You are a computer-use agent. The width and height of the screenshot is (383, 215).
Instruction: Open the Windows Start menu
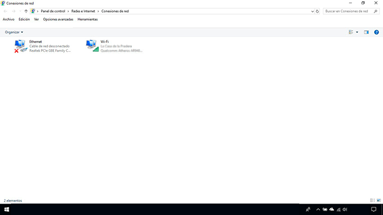(7, 210)
